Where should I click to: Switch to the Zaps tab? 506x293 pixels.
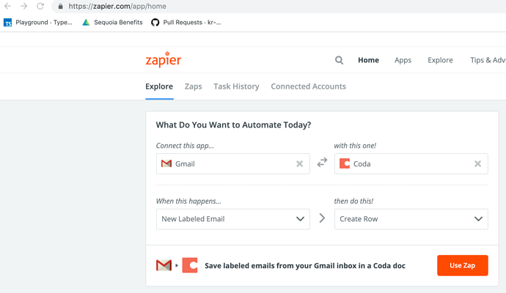(x=193, y=86)
